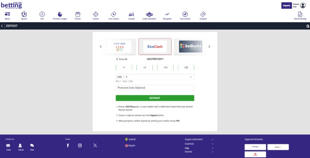Viewport: 310px width, 158px height.
Task: Clear the USD amount with the x icon
Action: point(191,77)
